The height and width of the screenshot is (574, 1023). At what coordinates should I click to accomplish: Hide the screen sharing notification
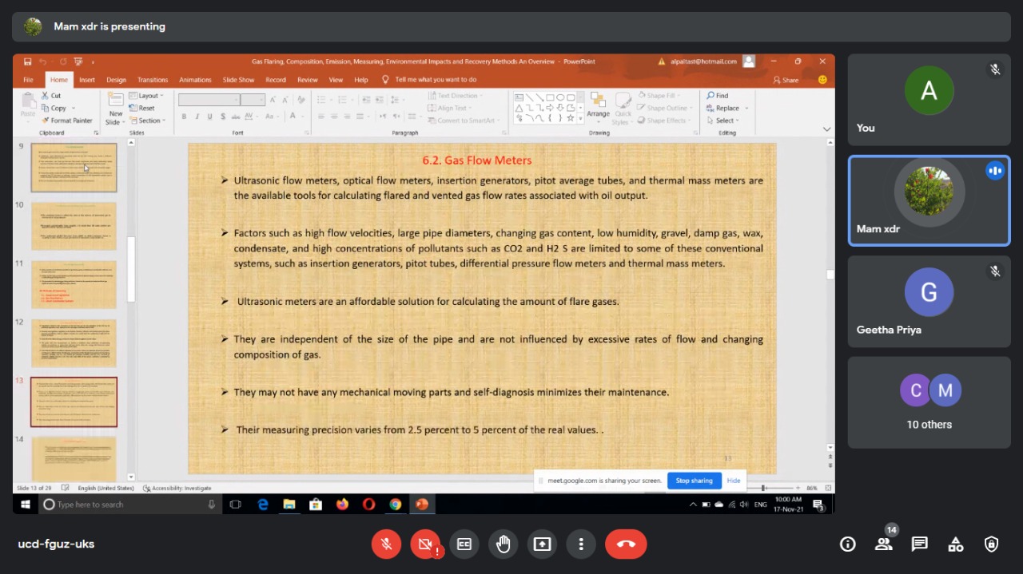point(734,481)
